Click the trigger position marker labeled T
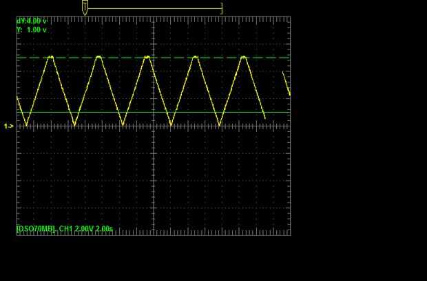Viewport: 427px width, 281px height. (85, 8)
